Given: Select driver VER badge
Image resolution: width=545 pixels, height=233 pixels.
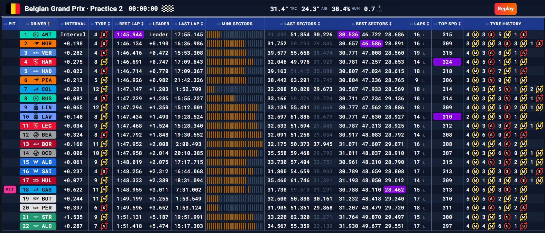Looking at the screenshot, I should coord(38,53).
